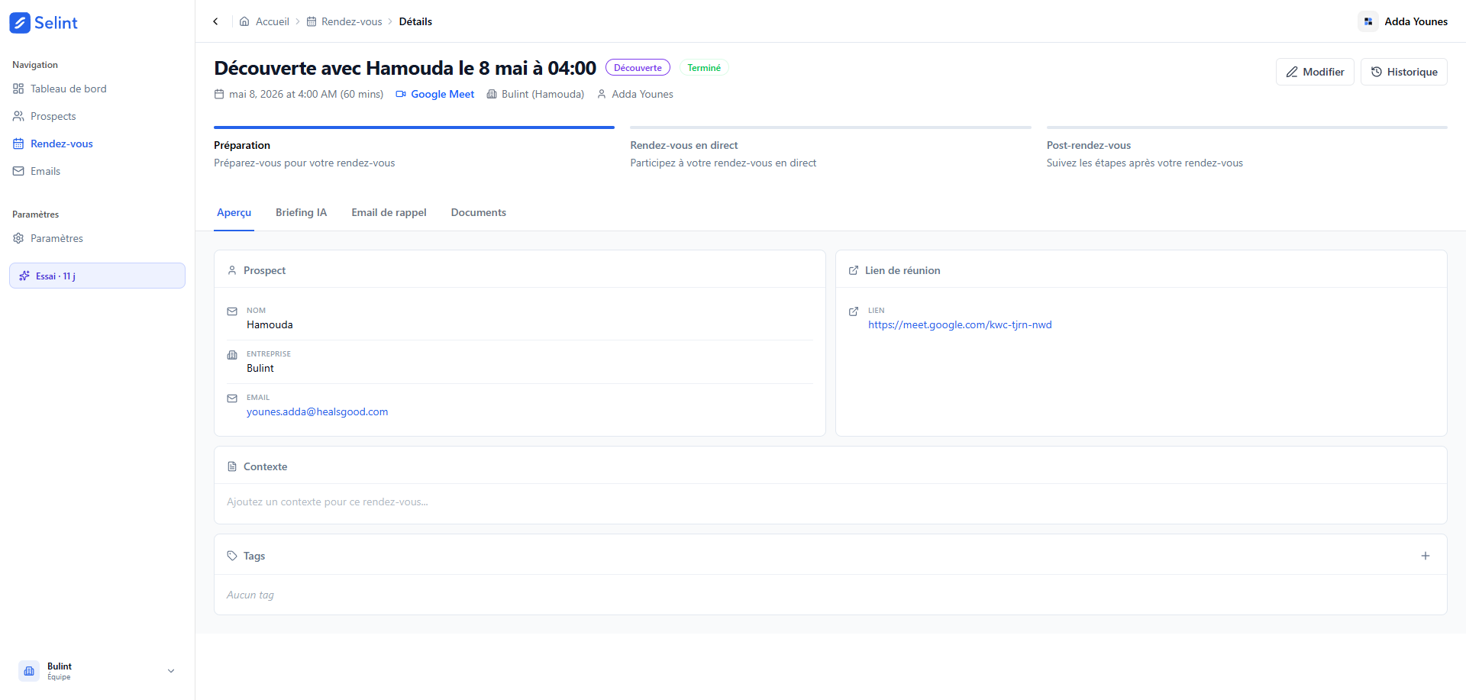Click the Tableau de bord grid icon

[18, 89]
